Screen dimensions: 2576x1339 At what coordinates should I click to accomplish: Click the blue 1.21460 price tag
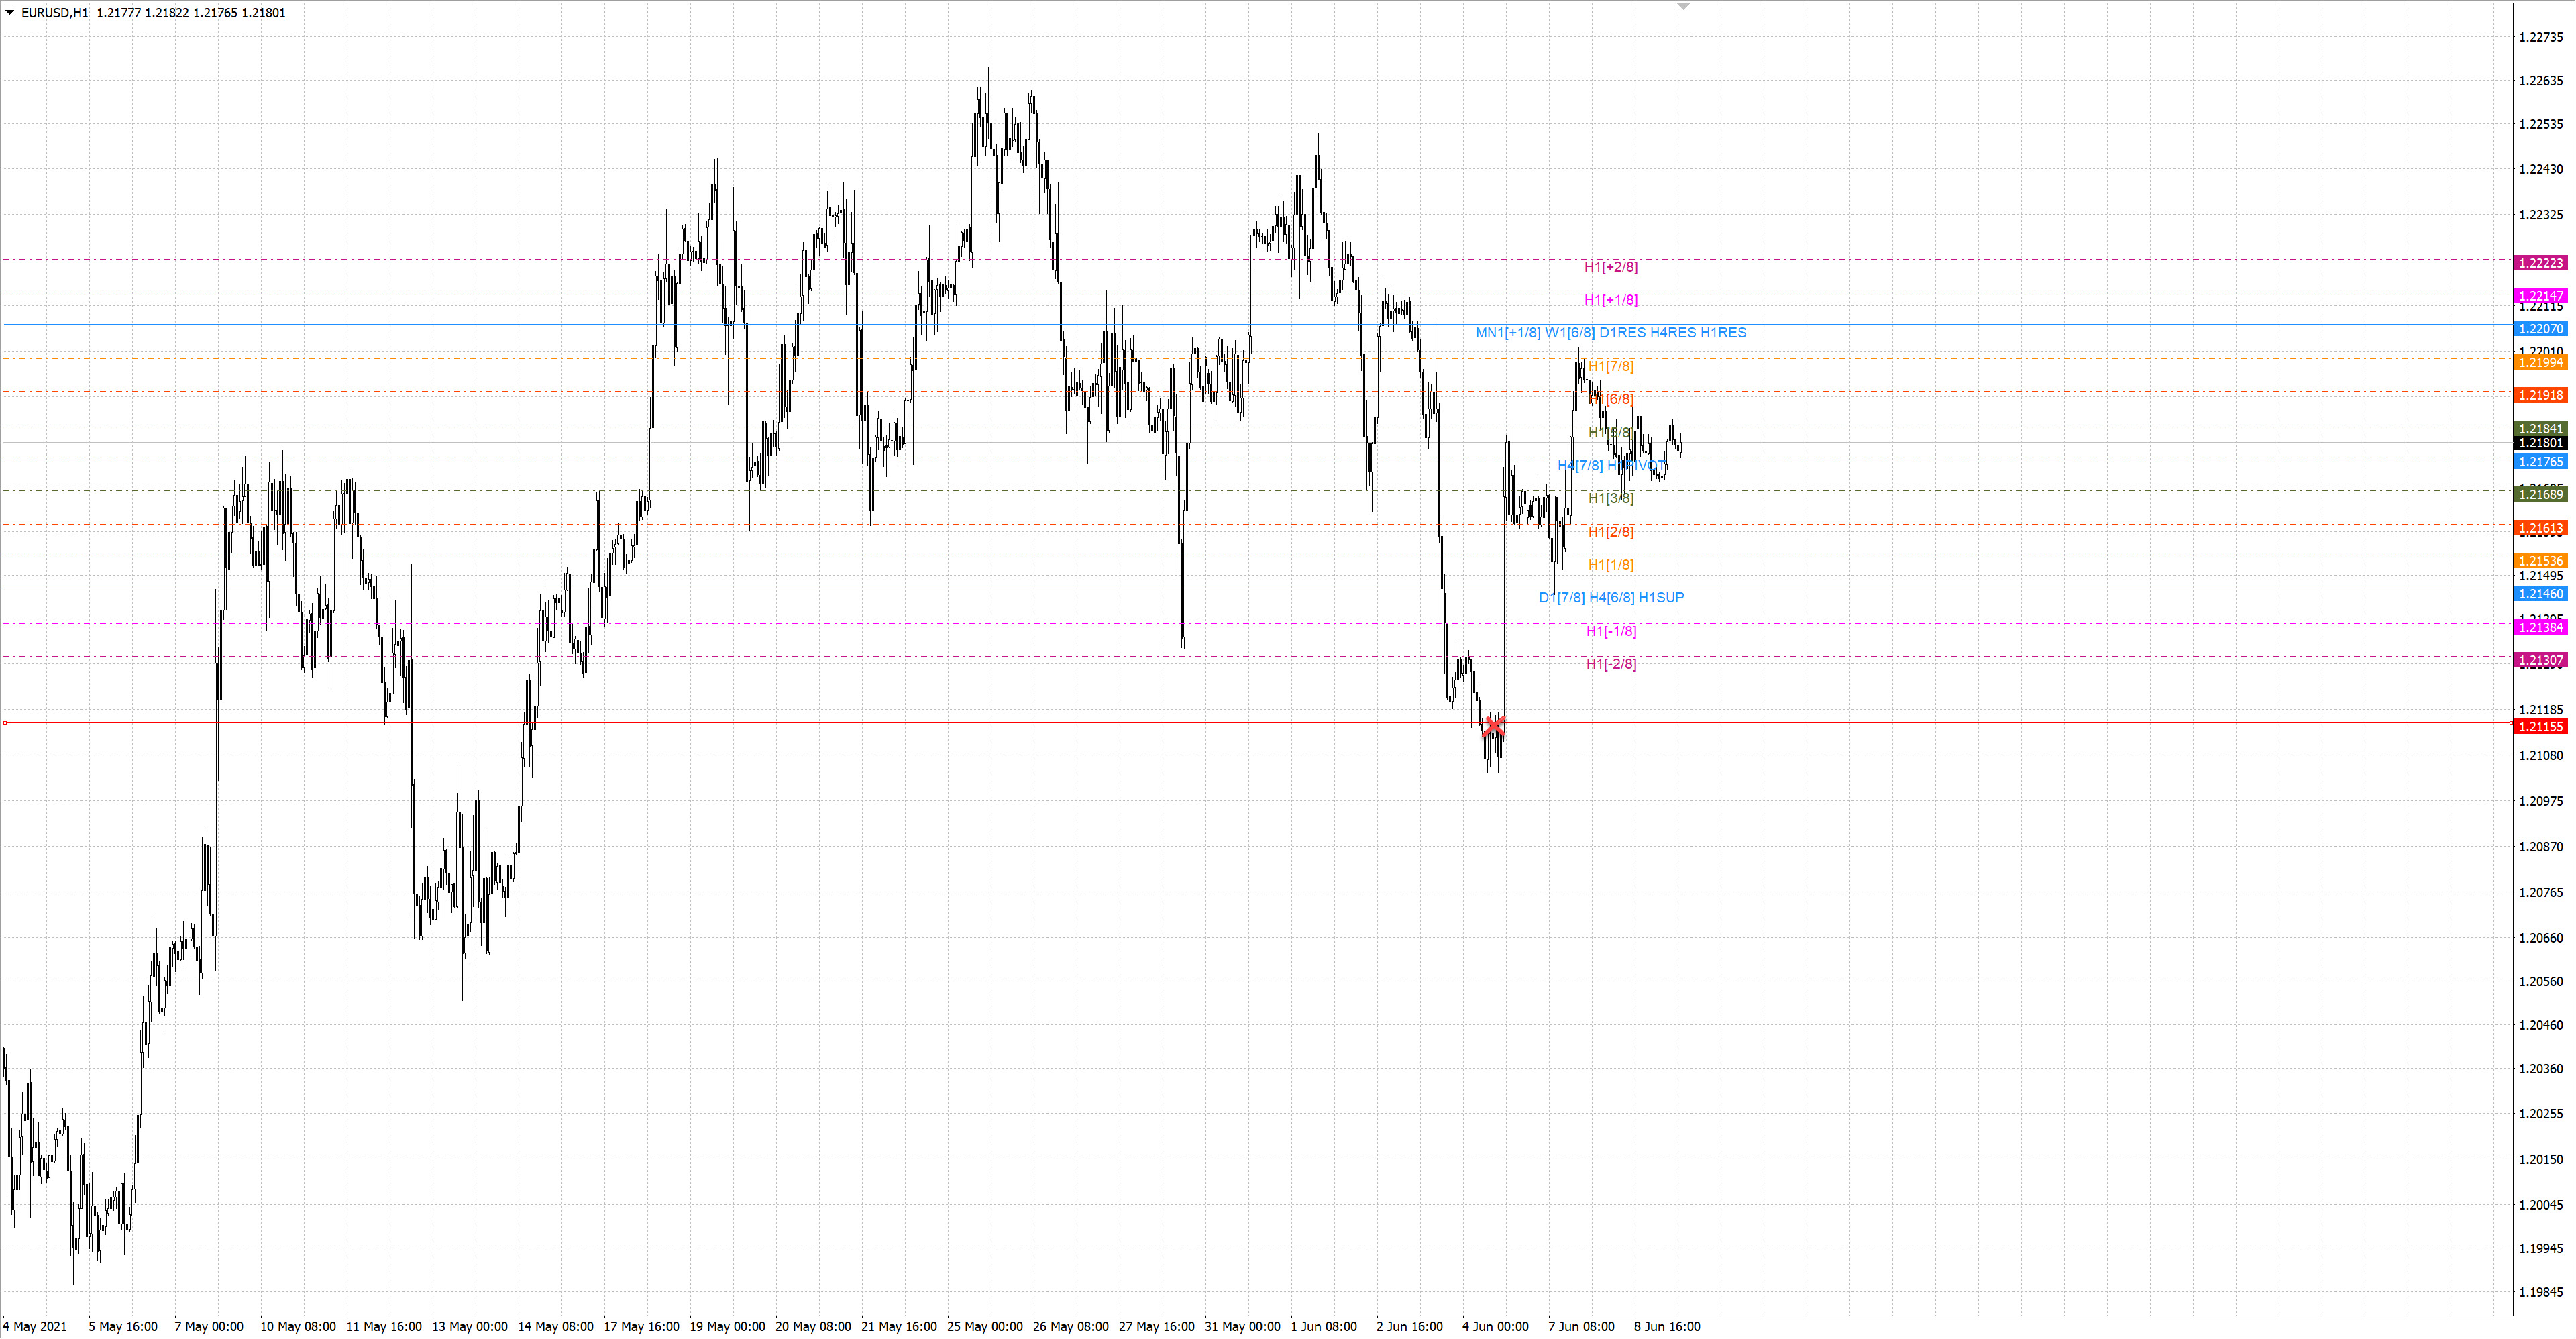2540,594
